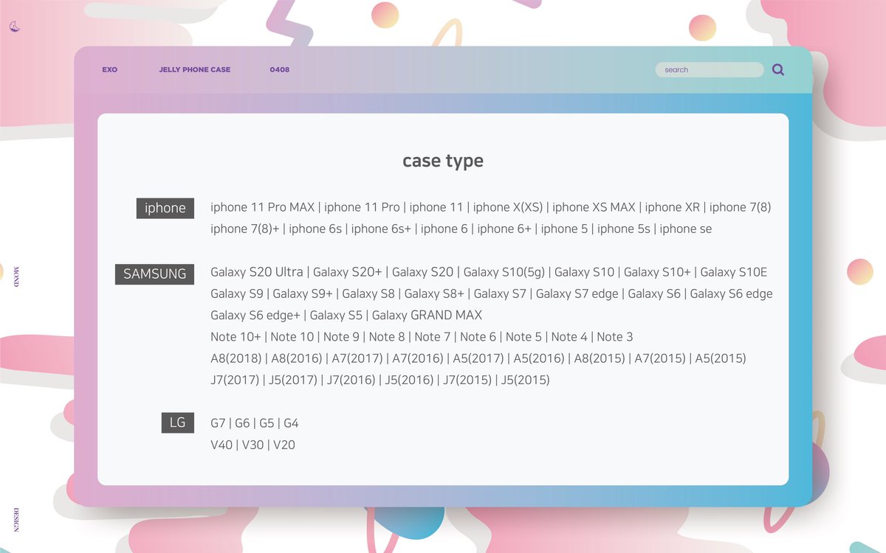Open the JELLY PHONE CASE menu item

(x=195, y=70)
